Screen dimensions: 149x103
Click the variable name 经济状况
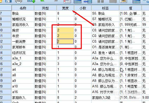(19, 53)
